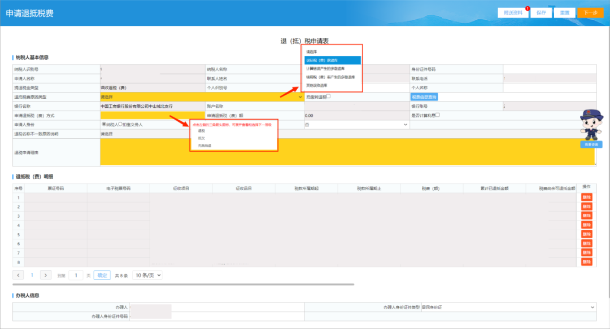610x329 pixels.
Task: Click the 累计已退抵金额 column header
Action: coord(494,188)
